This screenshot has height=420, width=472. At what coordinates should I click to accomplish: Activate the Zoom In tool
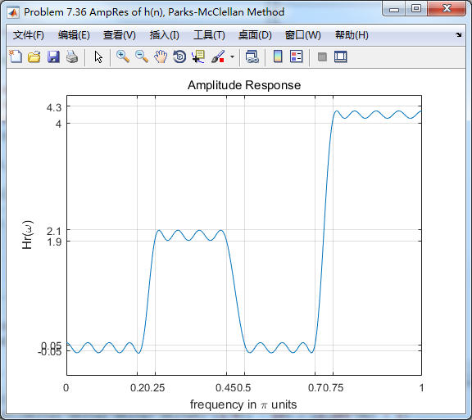123,56
